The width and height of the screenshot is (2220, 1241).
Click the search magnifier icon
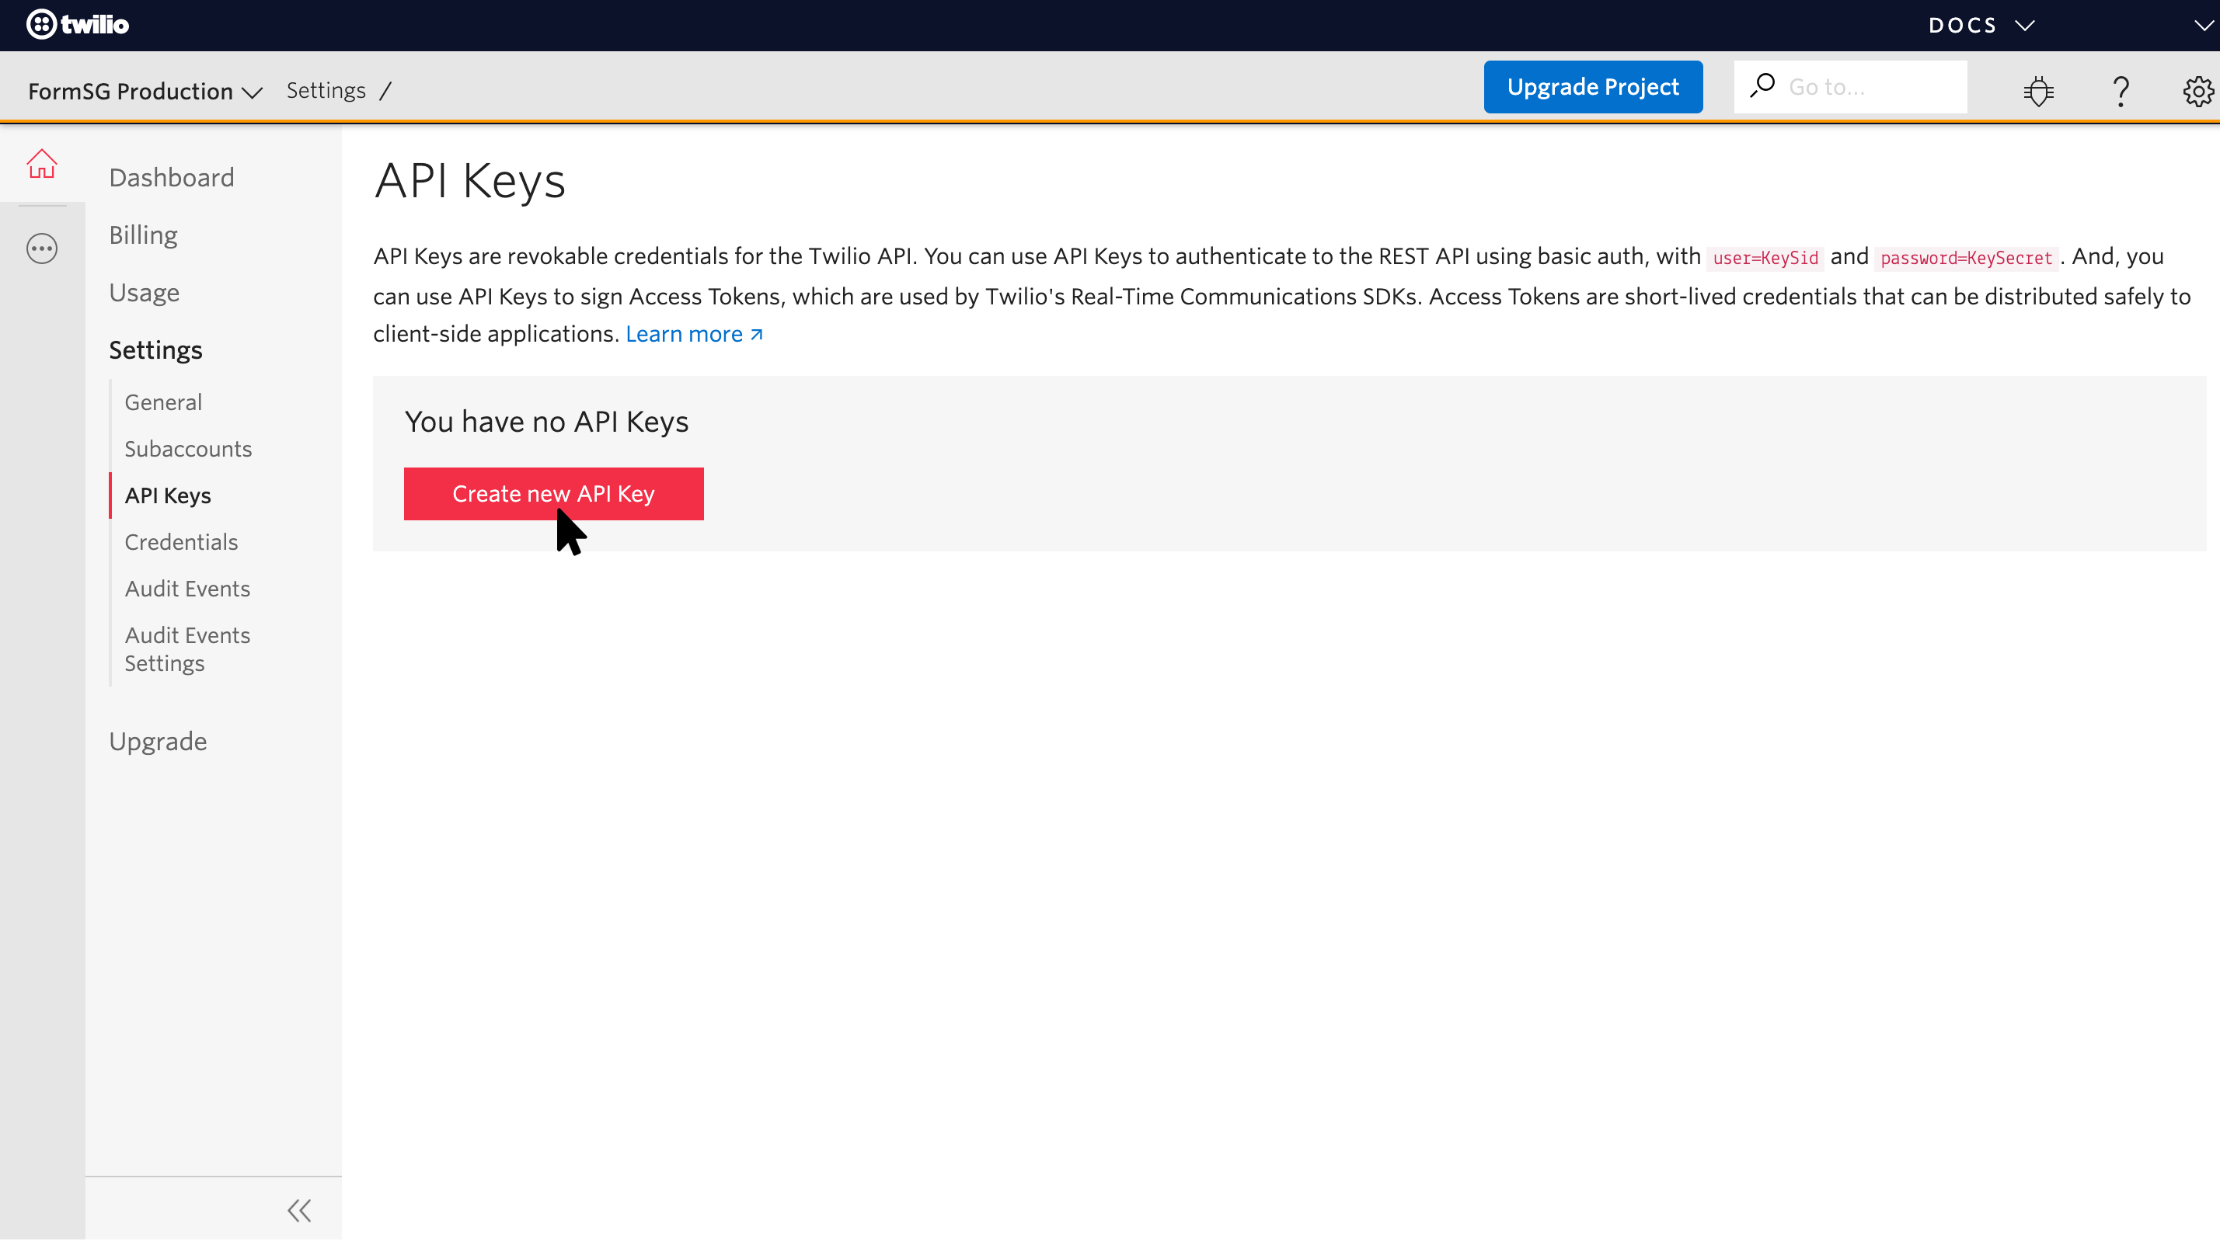[x=1762, y=85]
